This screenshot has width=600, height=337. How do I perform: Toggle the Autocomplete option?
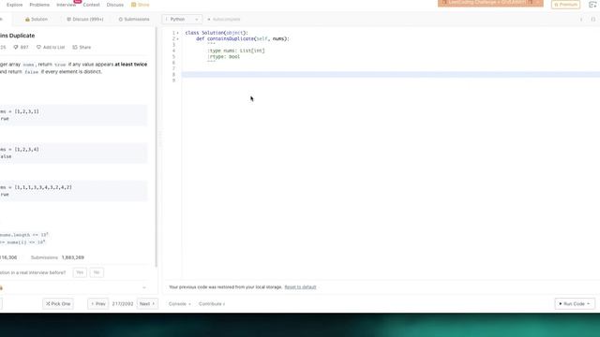[x=224, y=19]
